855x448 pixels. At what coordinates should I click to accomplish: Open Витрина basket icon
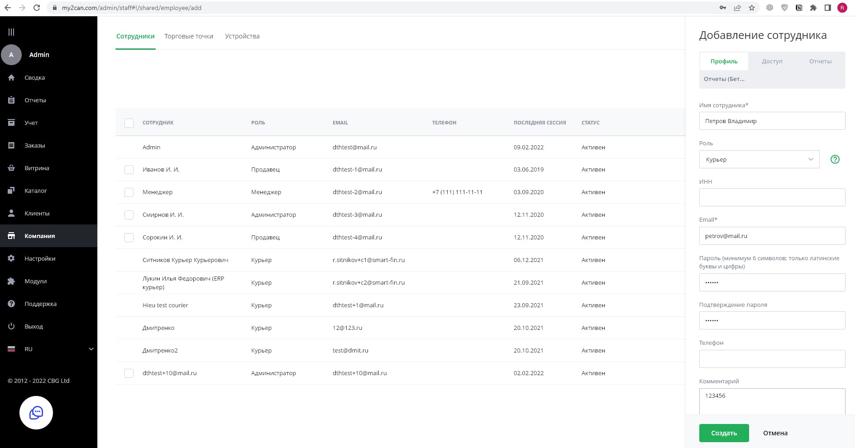pos(11,168)
